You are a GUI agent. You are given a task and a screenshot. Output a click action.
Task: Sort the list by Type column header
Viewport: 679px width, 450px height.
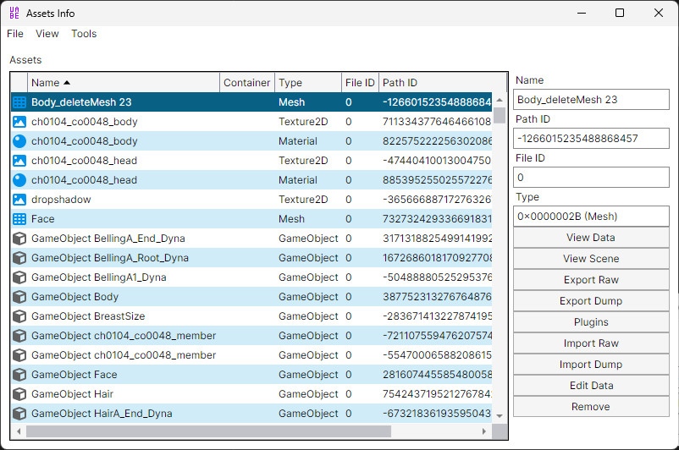307,83
